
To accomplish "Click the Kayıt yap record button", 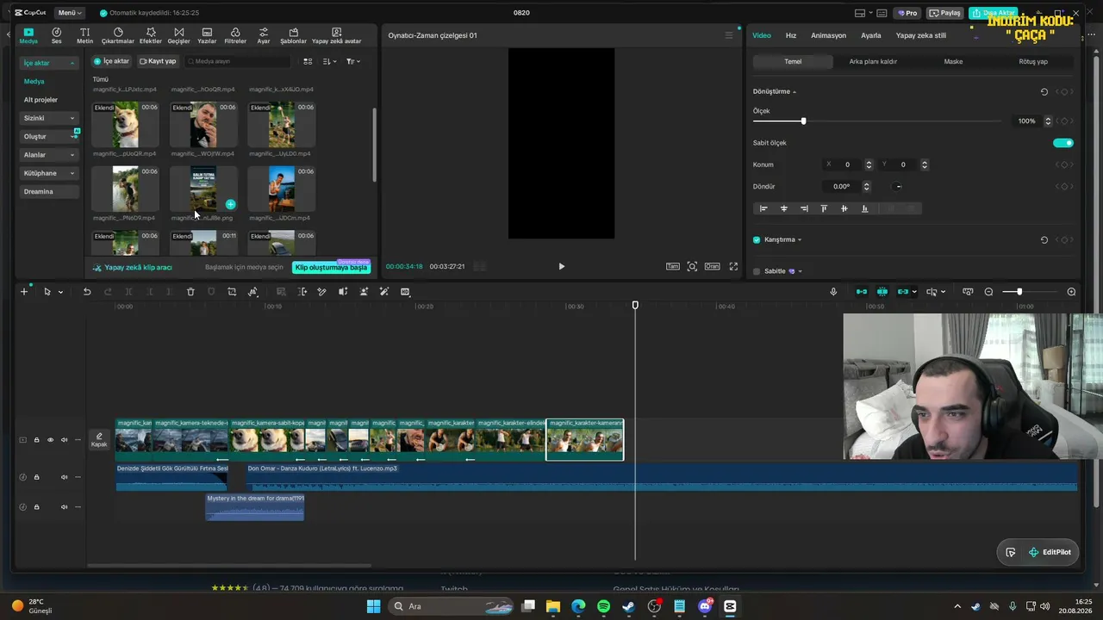I will [158, 61].
